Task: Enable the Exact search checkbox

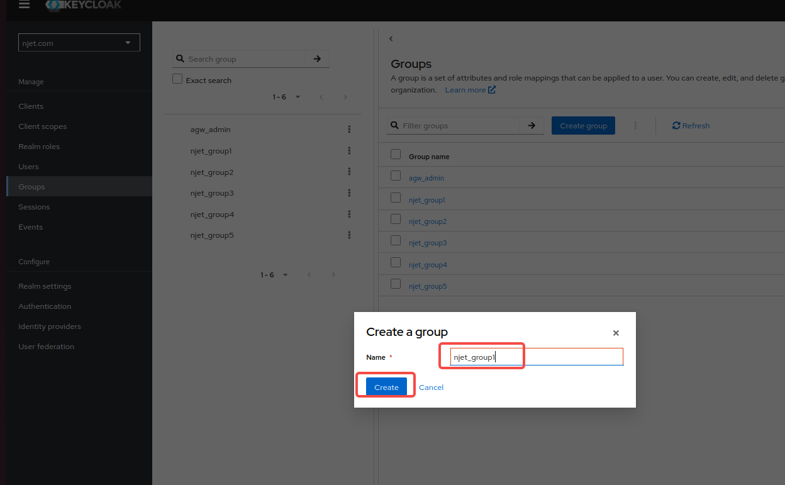Action: pos(177,79)
